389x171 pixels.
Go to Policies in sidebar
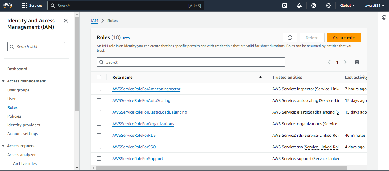(14, 116)
